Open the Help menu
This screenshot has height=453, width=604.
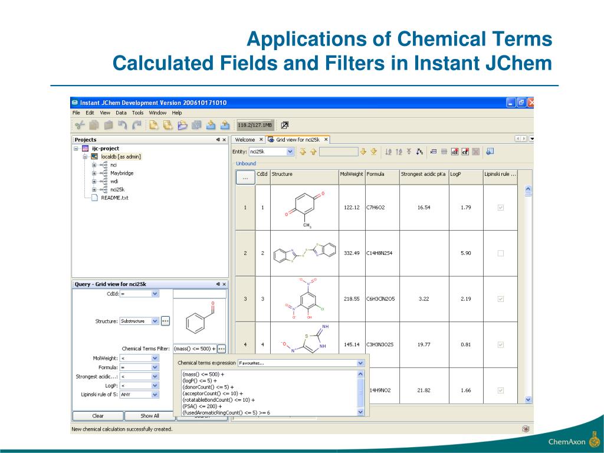coord(177,113)
